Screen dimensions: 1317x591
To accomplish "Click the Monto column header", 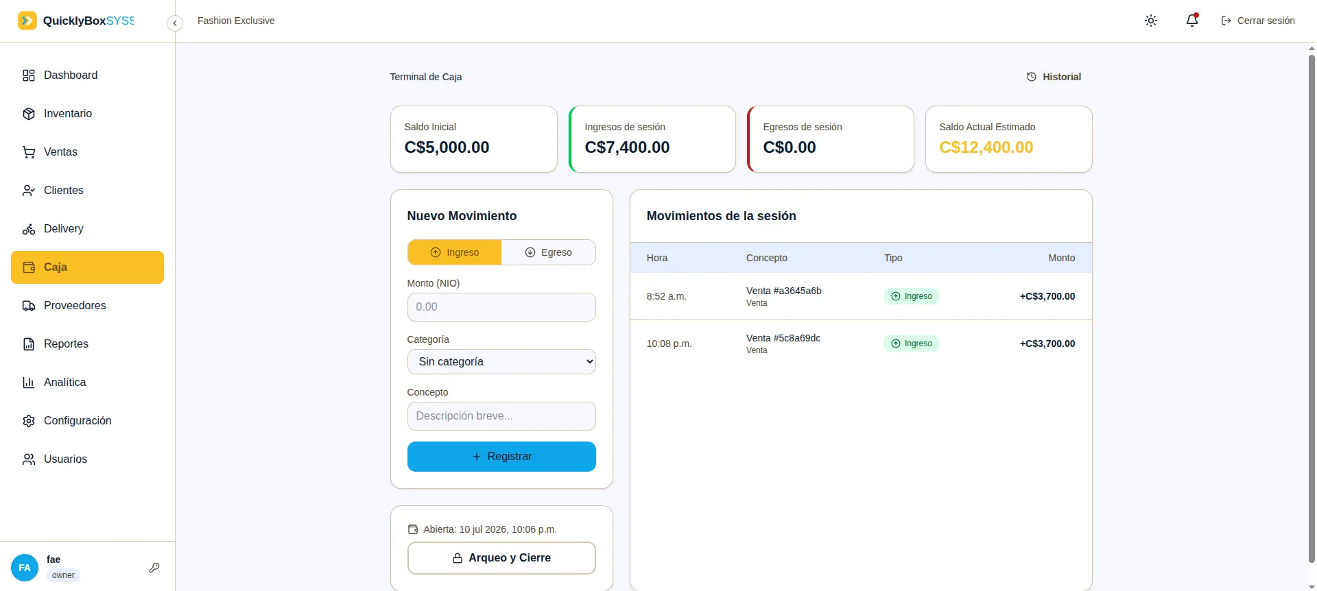I will pyautogui.click(x=1061, y=258).
